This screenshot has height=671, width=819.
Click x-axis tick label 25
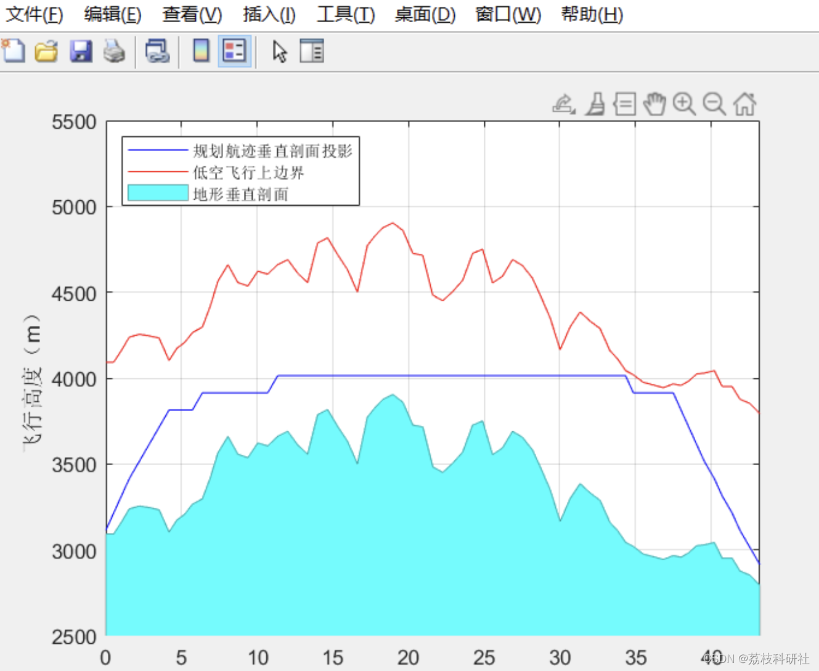pos(484,658)
